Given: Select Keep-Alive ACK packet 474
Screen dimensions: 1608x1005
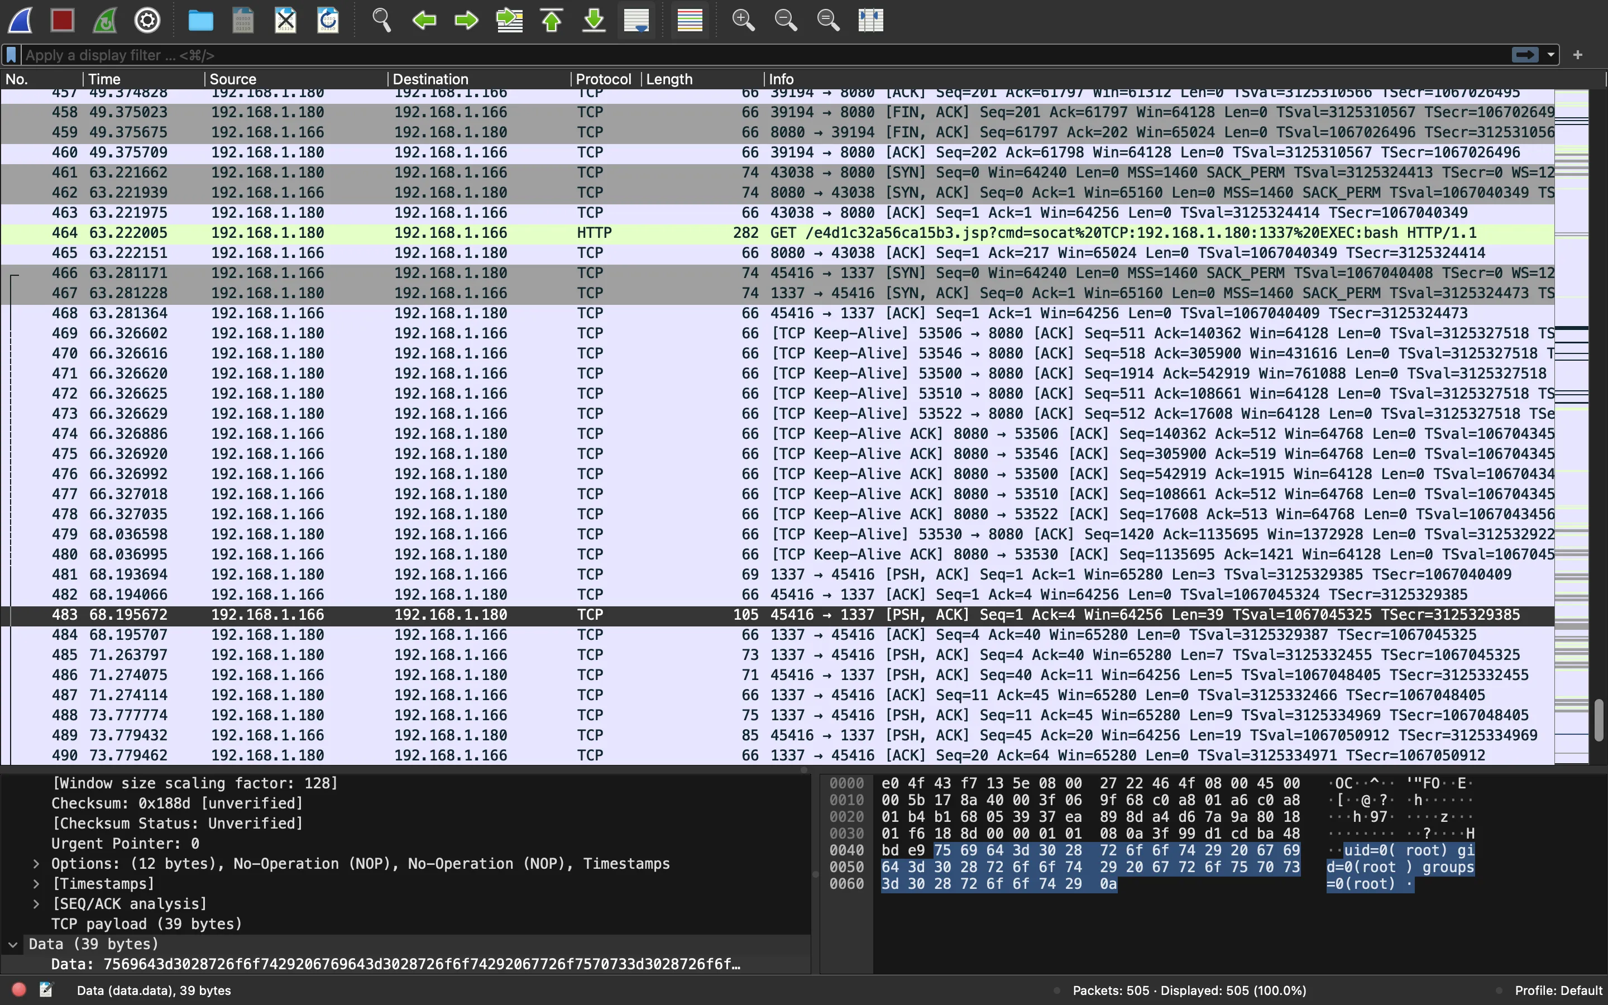Looking at the screenshot, I should [777, 433].
